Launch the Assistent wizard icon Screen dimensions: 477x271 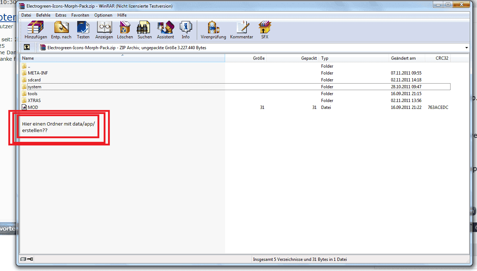[x=165, y=30]
